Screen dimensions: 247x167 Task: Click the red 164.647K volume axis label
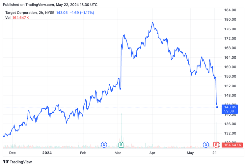233,145
